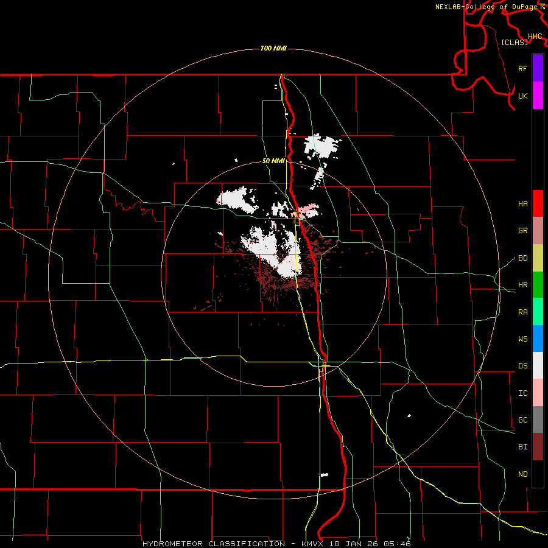Click the RF purple legend swatch
548x548 pixels.
click(x=538, y=68)
